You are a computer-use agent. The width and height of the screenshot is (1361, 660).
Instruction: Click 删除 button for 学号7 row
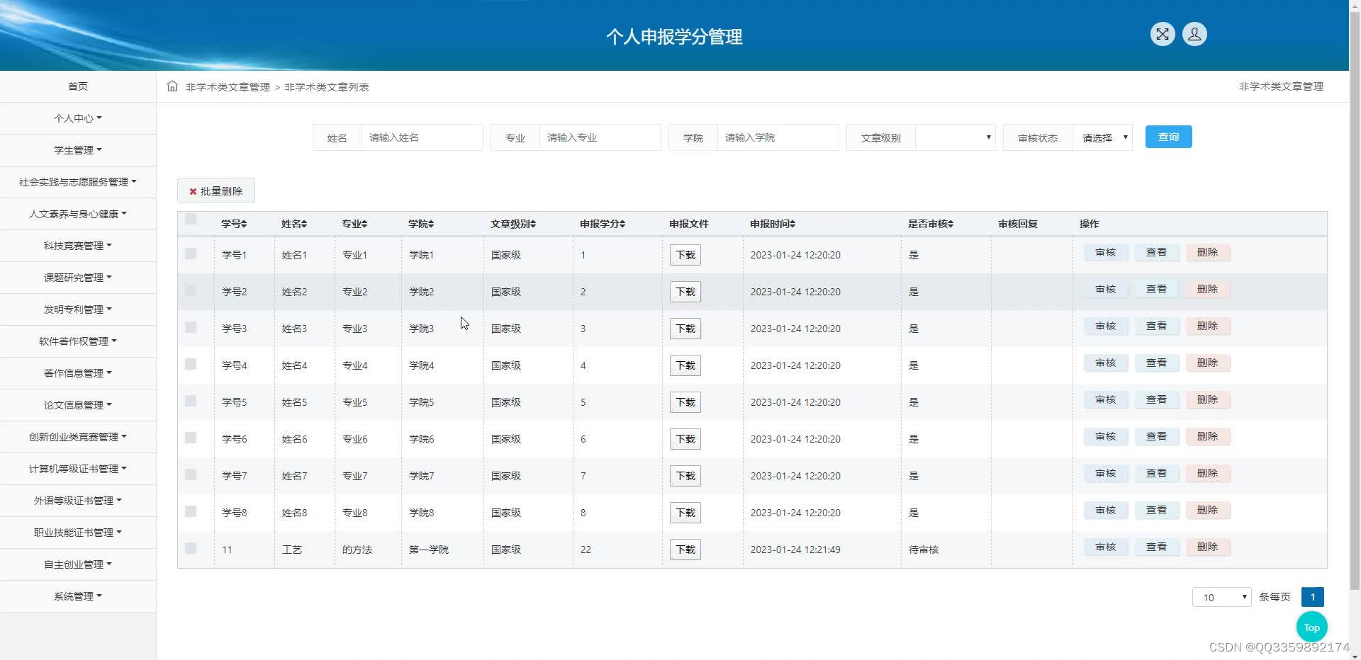(x=1207, y=473)
